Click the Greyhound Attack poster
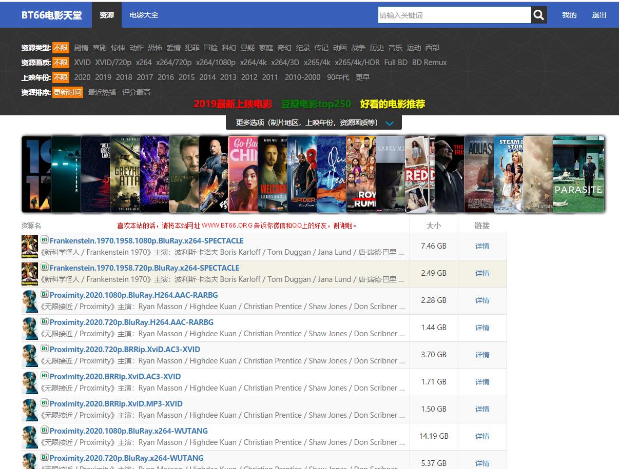 click(125, 174)
